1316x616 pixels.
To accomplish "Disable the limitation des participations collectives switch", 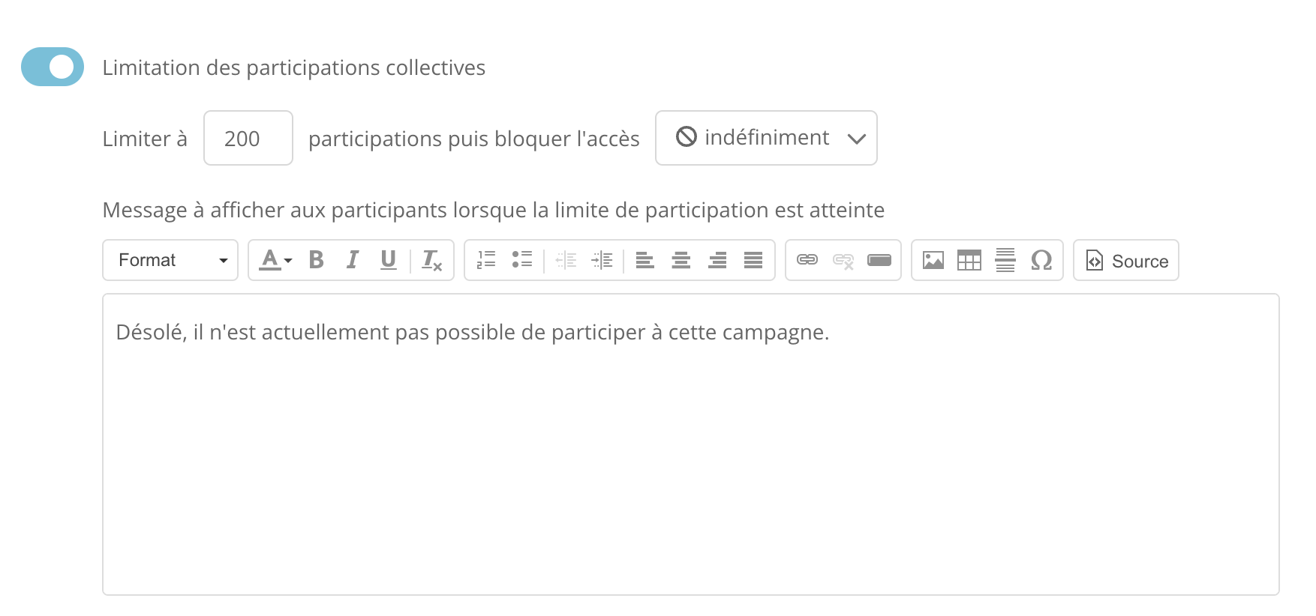I will (x=51, y=67).
